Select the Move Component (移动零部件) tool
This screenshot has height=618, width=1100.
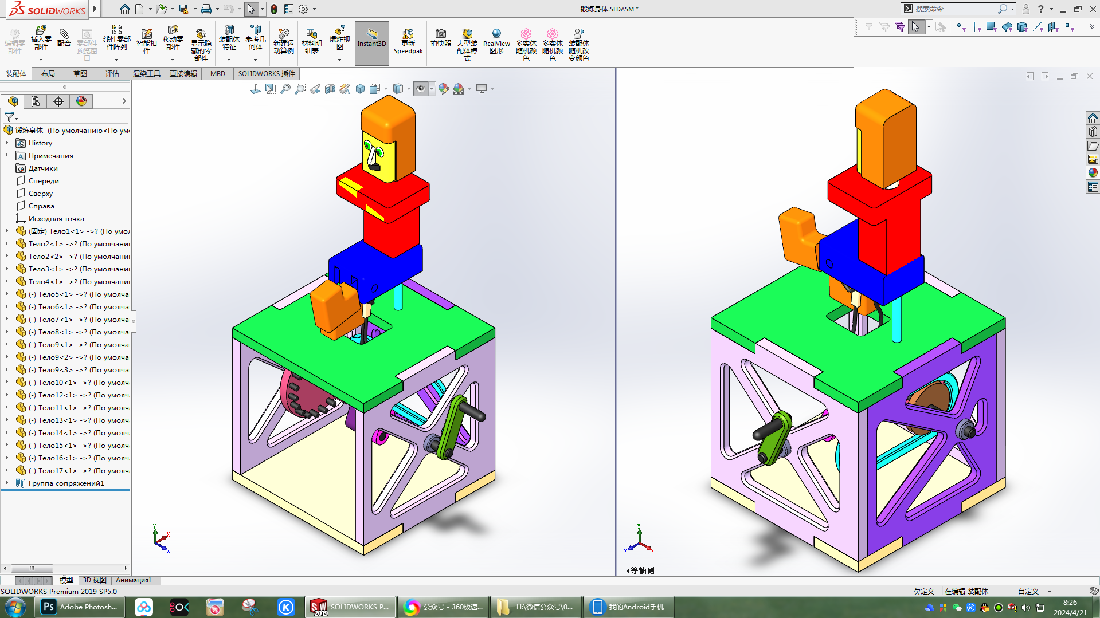click(x=173, y=38)
